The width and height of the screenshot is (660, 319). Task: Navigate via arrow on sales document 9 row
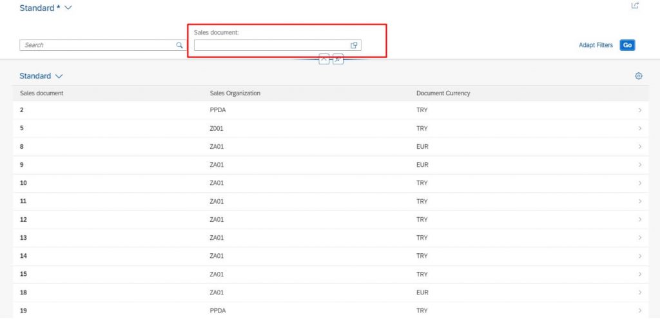point(640,165)
